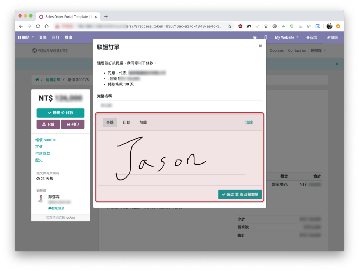Viewport: 359px width, 271px height.
Task: Open the Contact us nav link
Action: tap(297, 50)
